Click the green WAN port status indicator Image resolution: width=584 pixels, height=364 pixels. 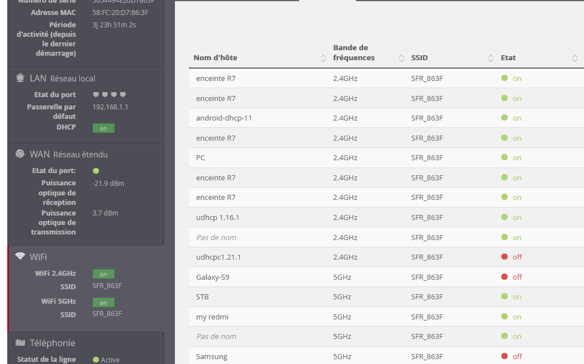click(96, 171)
